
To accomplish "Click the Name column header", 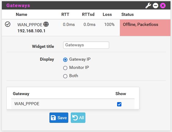I will click(x=21, y=14).
